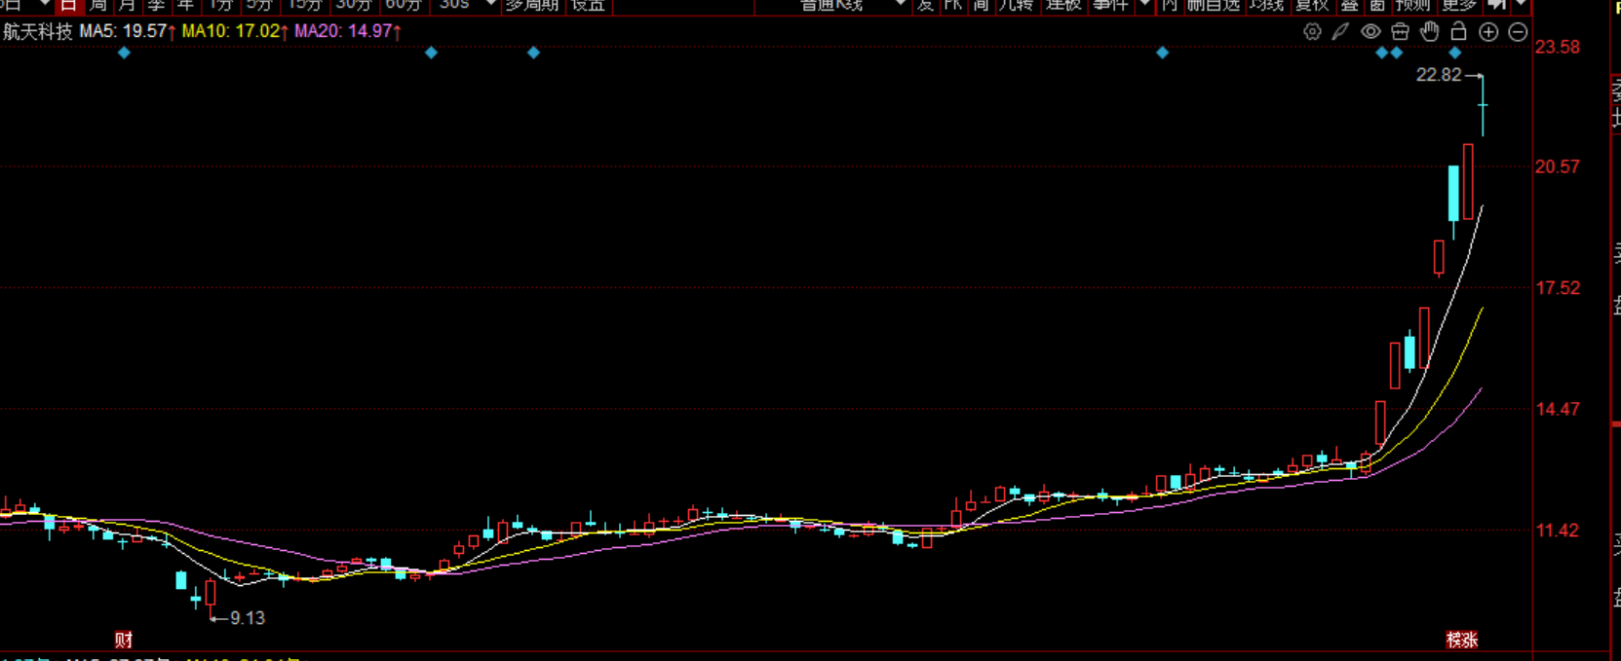Click the 22.82 high price annotation

(1439, 75)
